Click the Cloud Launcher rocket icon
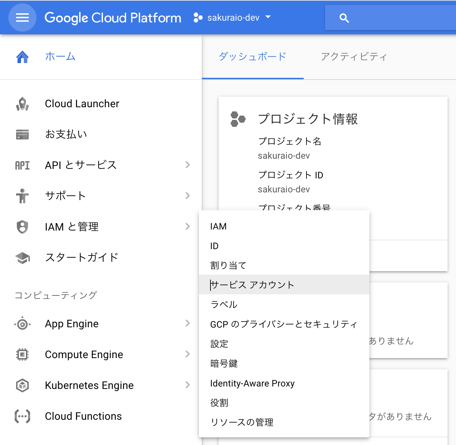 coord(22,104)
